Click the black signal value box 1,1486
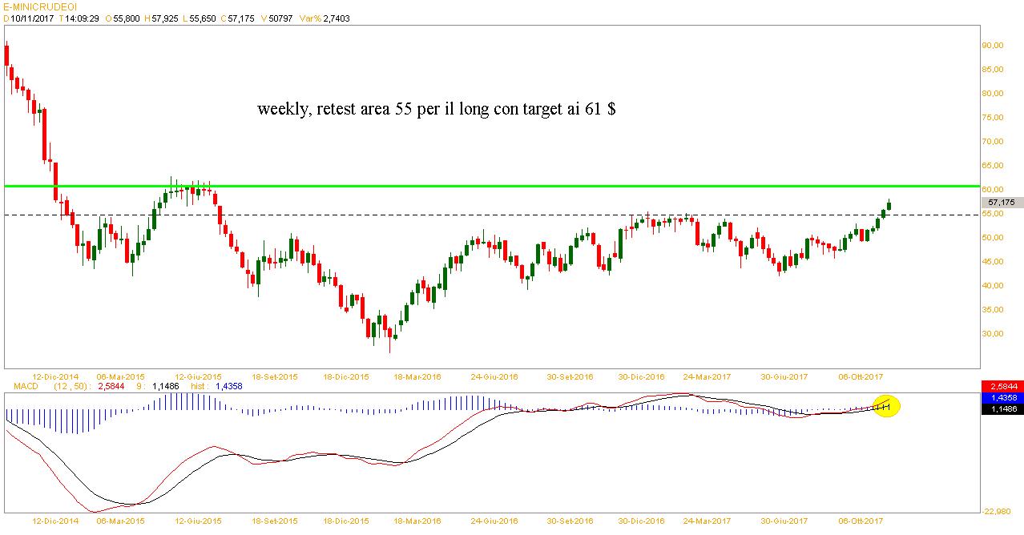Viewport: 1024px width, 535px height. pyautogui.click(x=1002, y=408)
